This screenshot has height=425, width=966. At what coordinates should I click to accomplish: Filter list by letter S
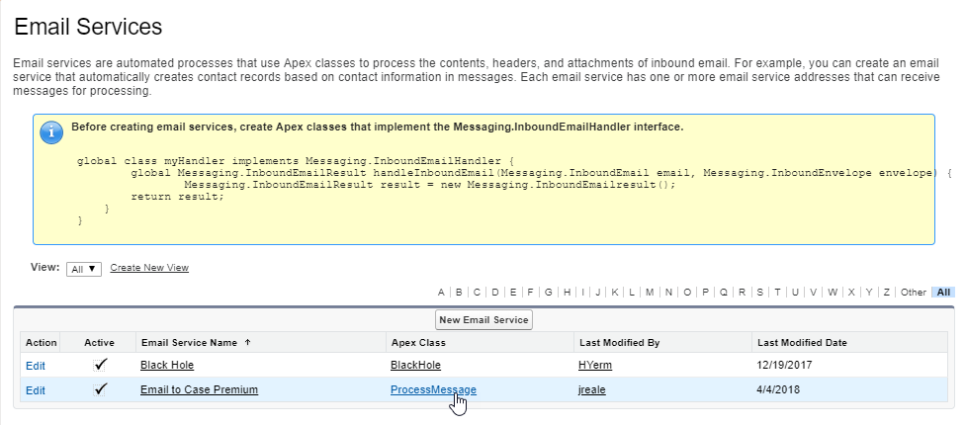point(760,293)
